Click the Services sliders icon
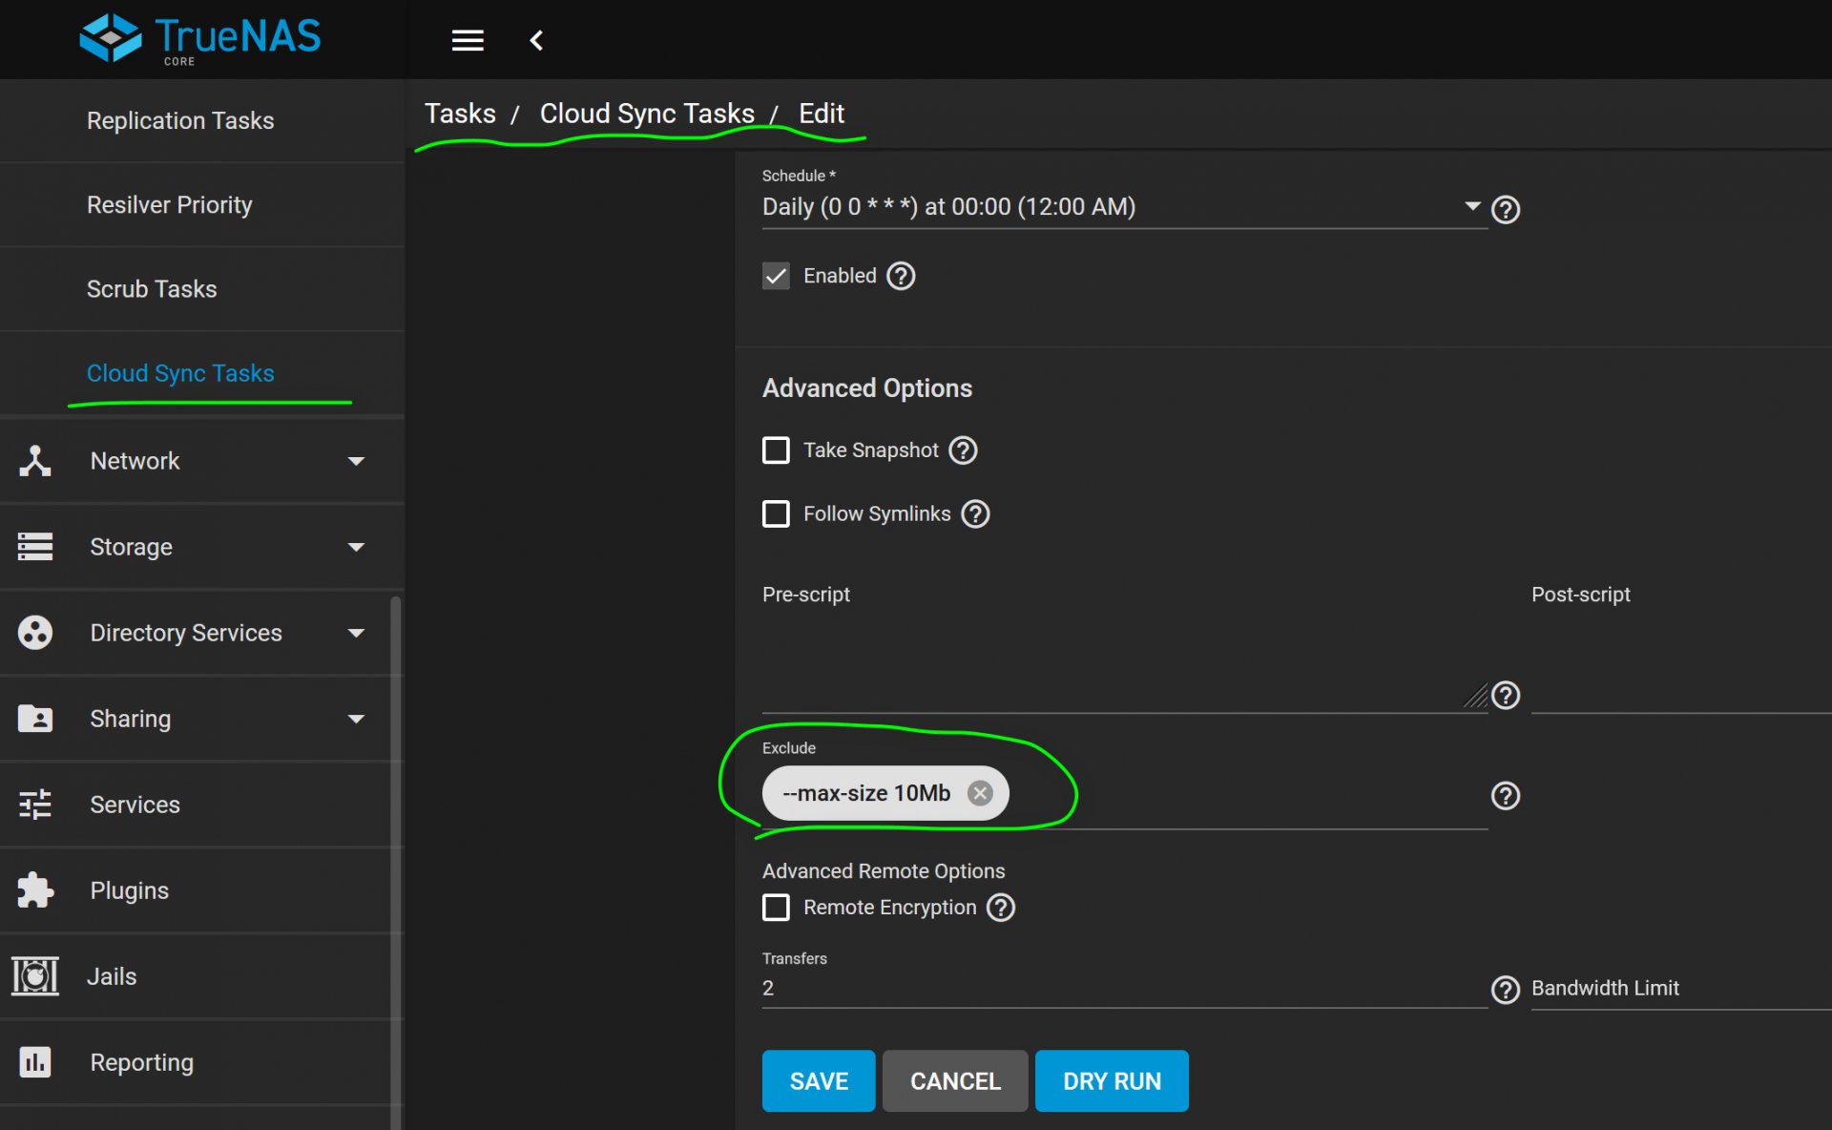The width and height of the screenshot is (1832, 1130). [x=35, y=805]
